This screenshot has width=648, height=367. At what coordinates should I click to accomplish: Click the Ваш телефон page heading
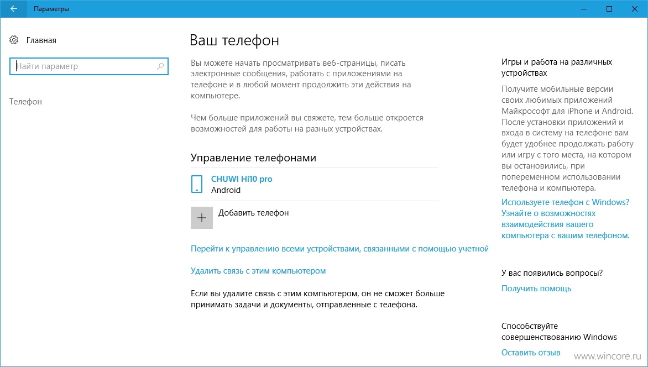click(x=234, y=40)
